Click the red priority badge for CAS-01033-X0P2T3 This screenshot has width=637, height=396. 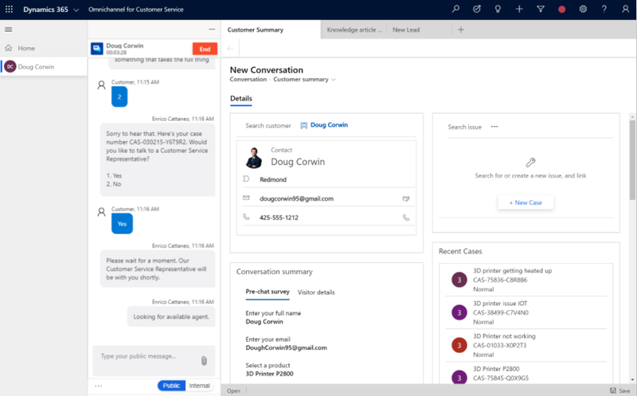point(459,345)
